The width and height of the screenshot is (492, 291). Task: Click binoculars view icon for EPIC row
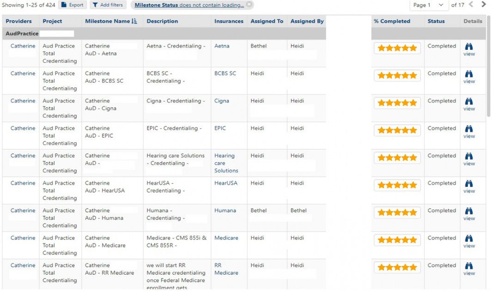point(469,129)
